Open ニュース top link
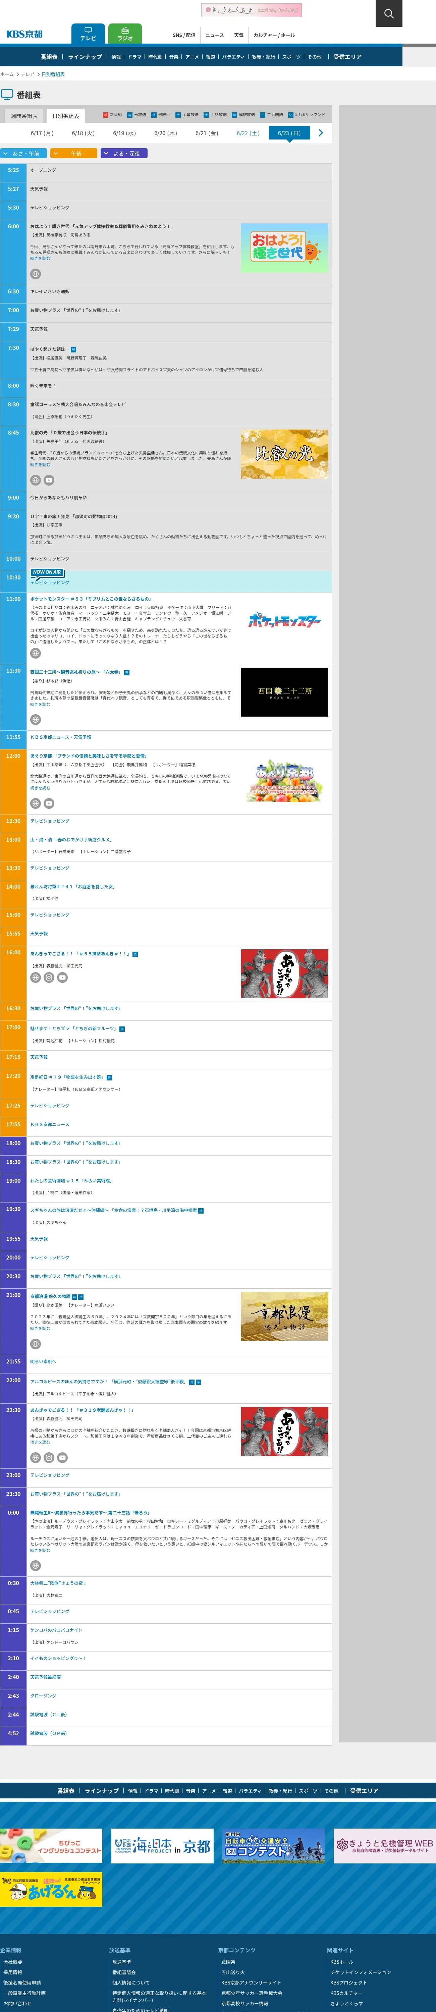The width and height of the screenshot is (436, 2012). [215, 35]
